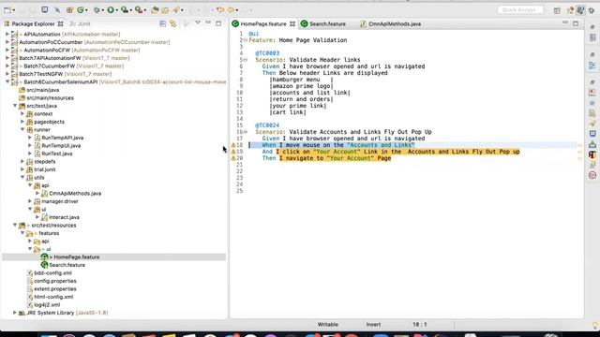600x337 pixels.
Task: Click the warning marker on line 19
Action: 233,152
